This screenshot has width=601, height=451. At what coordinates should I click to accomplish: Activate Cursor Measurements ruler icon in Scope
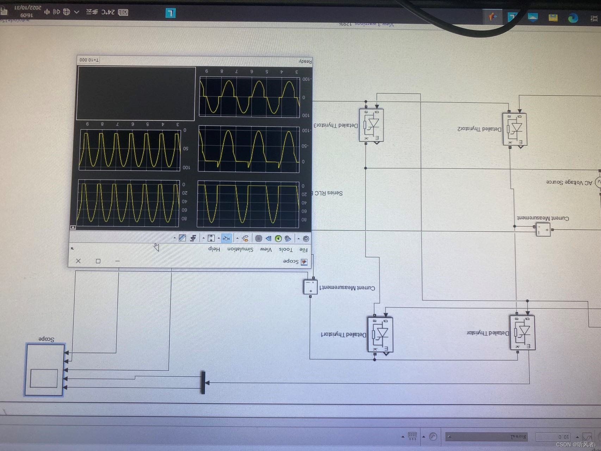182,238
